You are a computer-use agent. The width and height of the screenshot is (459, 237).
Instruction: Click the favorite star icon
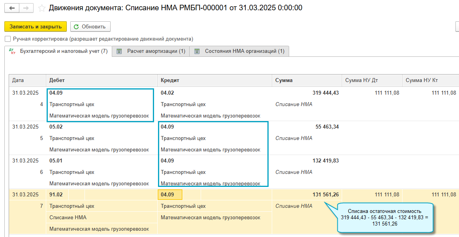point(41,8)
